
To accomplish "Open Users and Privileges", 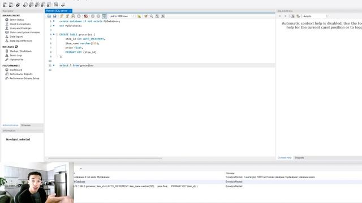I will coord(20,28).
